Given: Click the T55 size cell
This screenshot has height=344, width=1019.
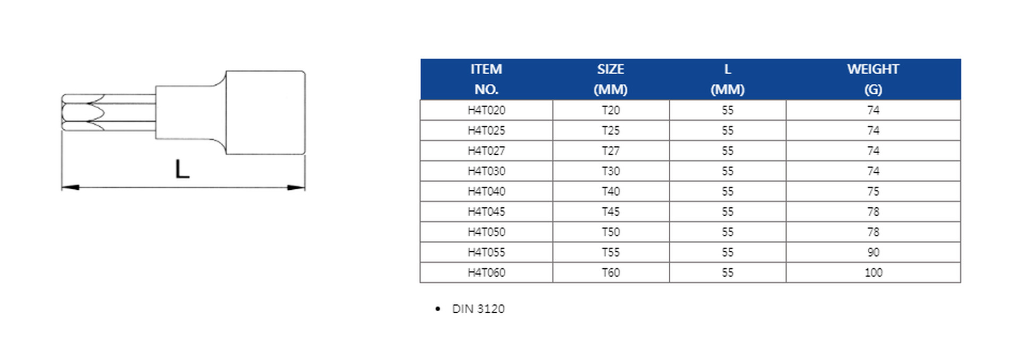Looking at the screenshot, I should click(610, 252).
